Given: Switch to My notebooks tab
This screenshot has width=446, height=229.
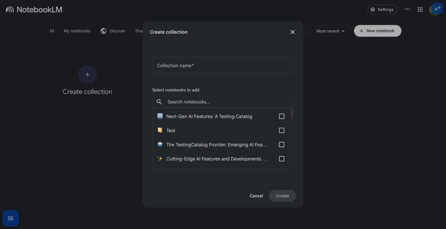Looking at the screenshot, I should pos(77,31).
